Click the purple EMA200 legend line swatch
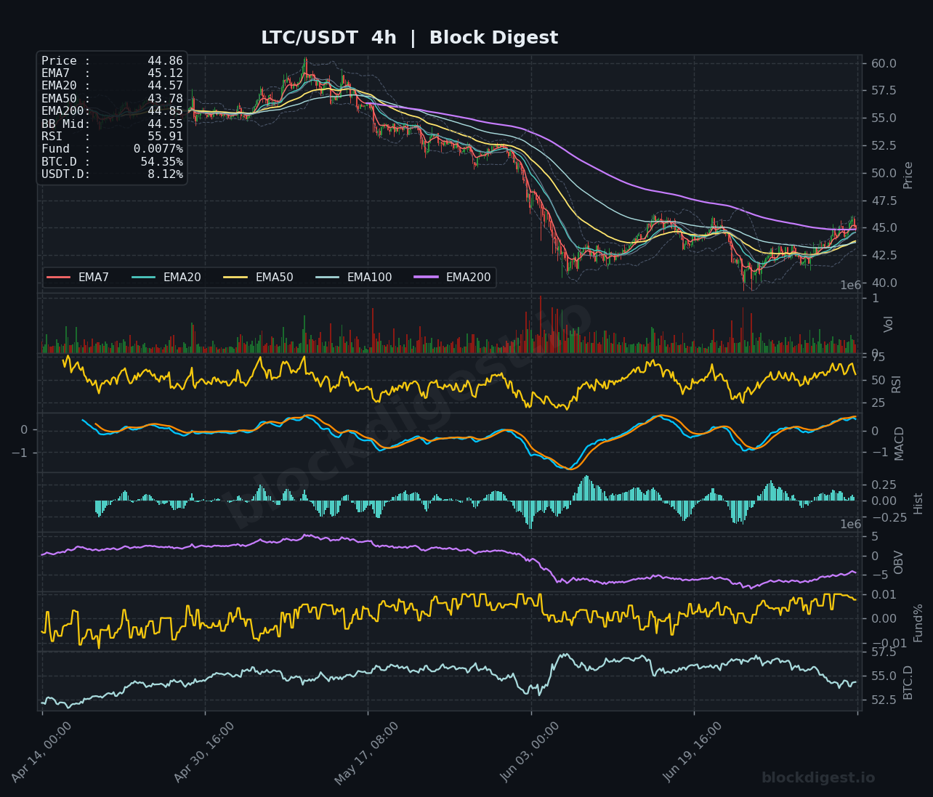 pyautogui.click(x=427, y=277)
